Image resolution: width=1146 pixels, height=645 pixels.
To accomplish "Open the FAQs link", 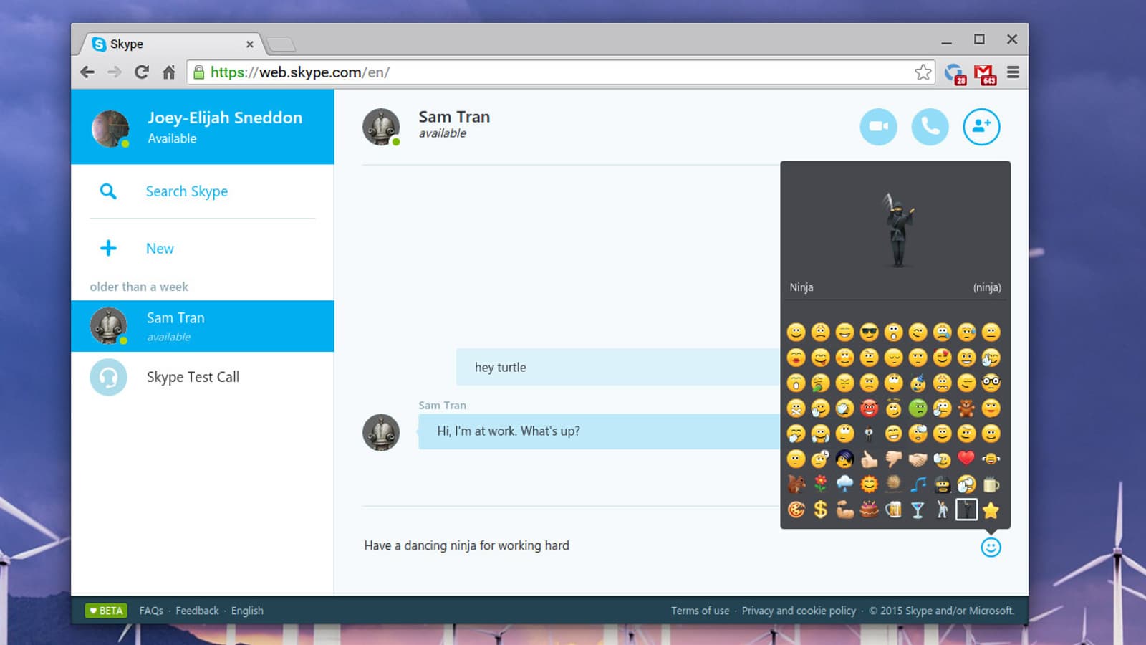I will click(151, 611).
